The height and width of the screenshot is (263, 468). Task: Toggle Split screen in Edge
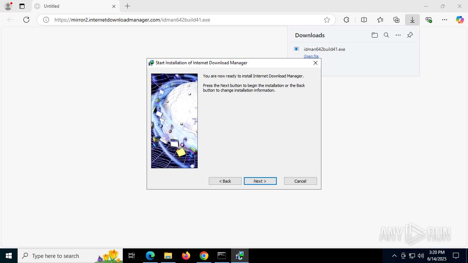(x=364, y=20)
